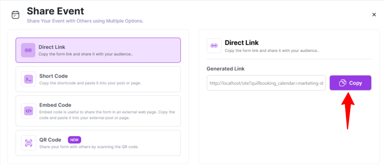Click the Embed Code brackets icon
Viewport: 384px width, 165px height.
pos(28,111)
